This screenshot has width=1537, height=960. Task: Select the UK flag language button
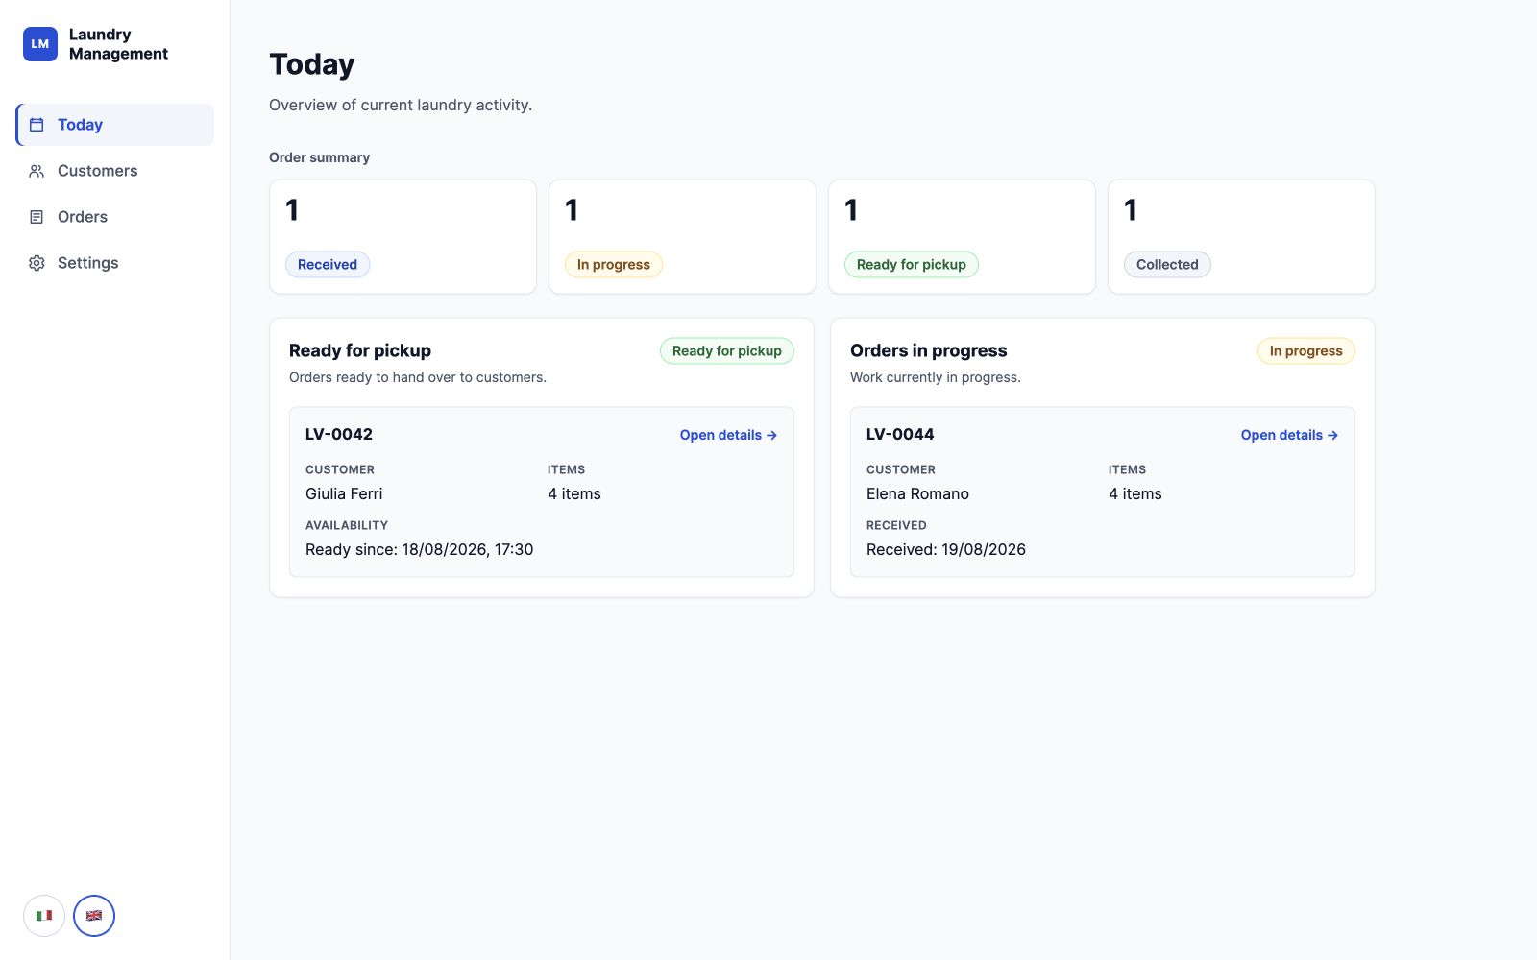pyautogui.click(x=94, y=916)
